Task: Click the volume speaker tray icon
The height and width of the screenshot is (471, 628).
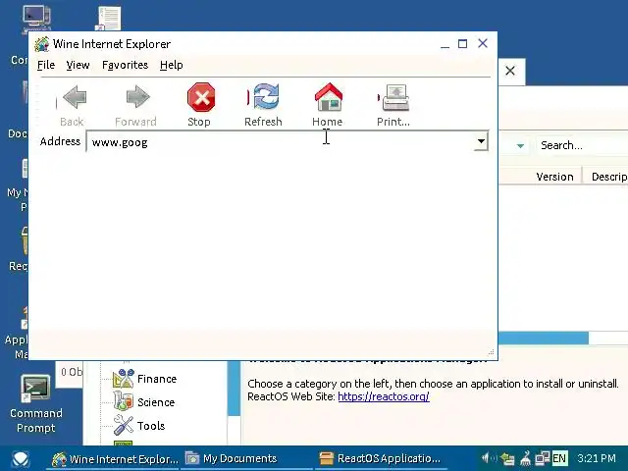Action: pyautogui.click(x=488, y=458)
